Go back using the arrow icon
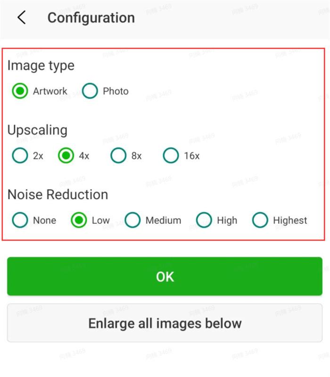Screen dimensions: 330x377 tap(22, 17)
